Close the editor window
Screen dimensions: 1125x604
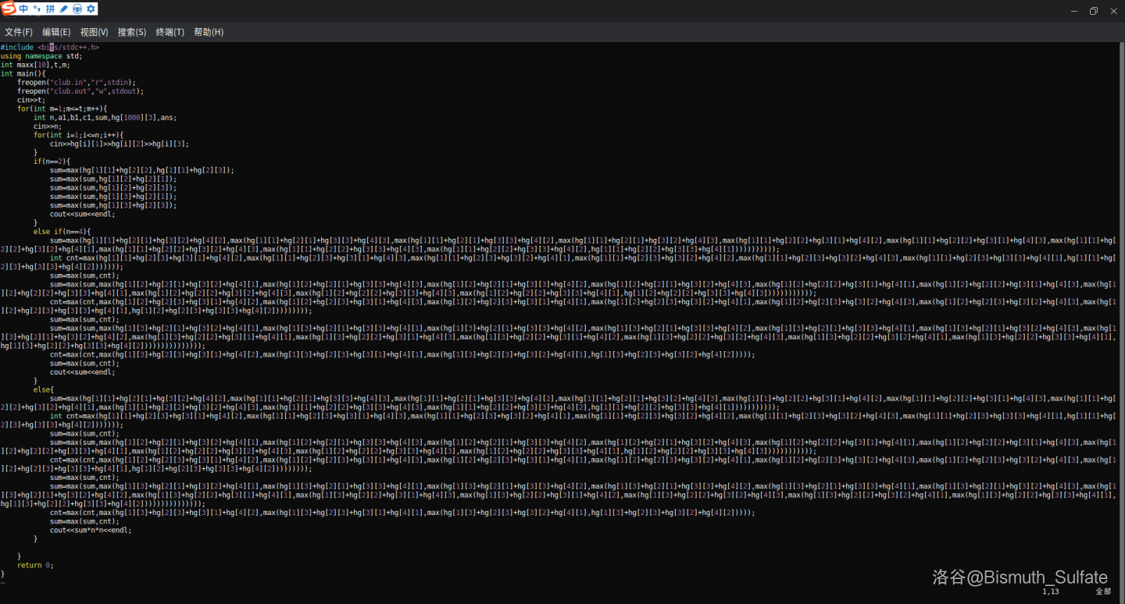(x=1114, y=11)
